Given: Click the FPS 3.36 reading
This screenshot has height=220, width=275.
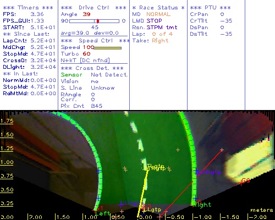Looking at the screenshot, I should [37, 14].
